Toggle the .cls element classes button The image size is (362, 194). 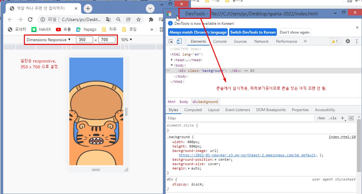[332, 118]
